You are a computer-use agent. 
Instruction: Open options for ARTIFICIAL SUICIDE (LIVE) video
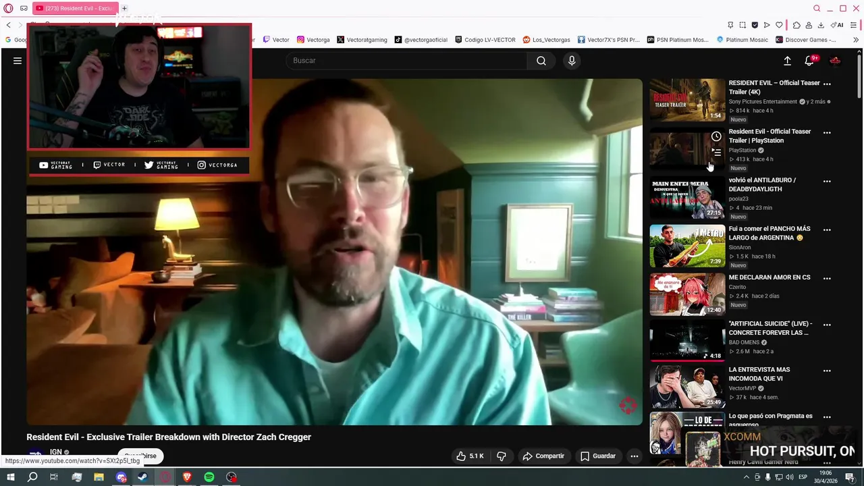click(827, 325)
